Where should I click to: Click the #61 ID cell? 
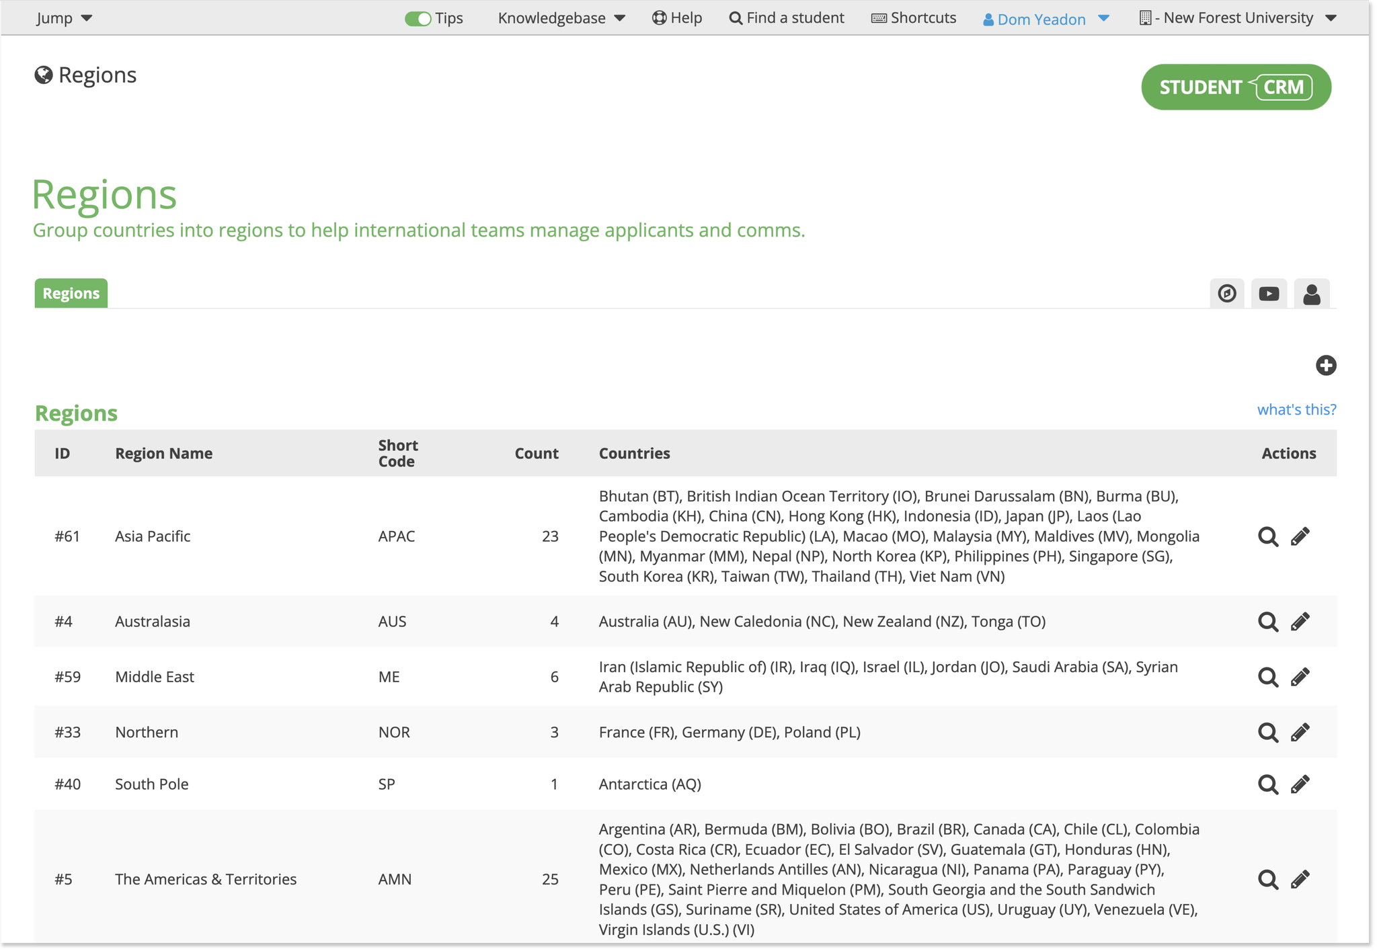(67, 536)
